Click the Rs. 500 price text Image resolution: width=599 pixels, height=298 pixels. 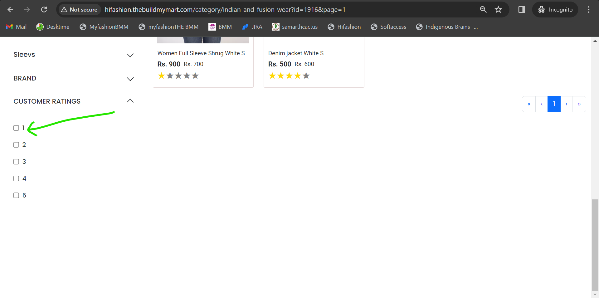280,64
